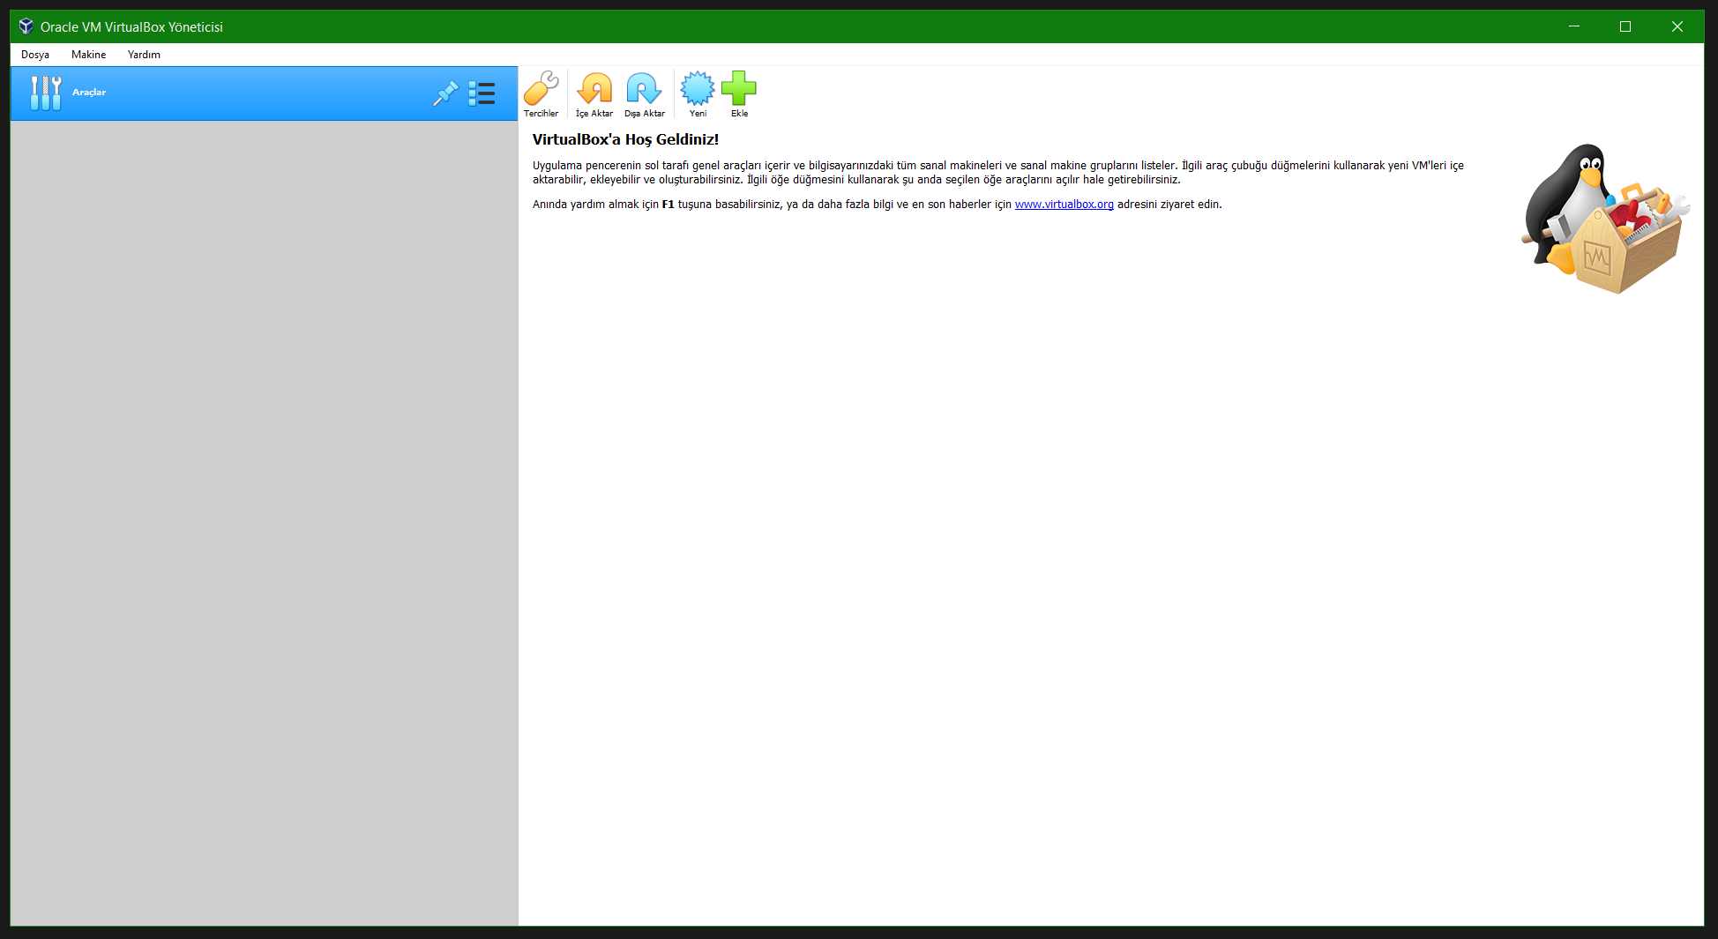Open the Yardım menu

144,55
